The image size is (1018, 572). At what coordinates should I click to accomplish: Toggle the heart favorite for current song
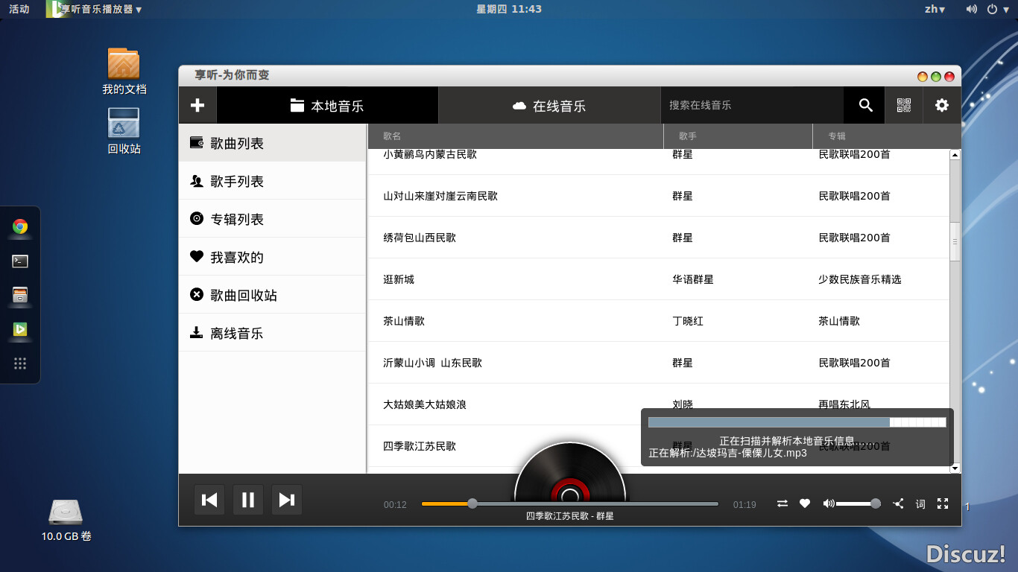tap(805, 504)
